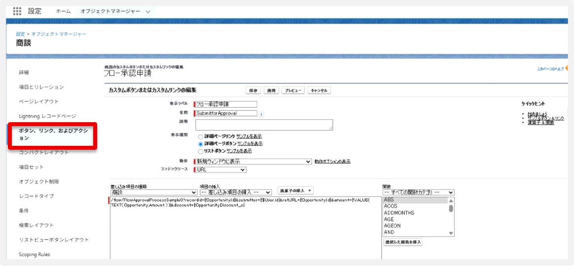Open the App Launcher grid icon
The height and width of the screenshot is (267, 574).
pyautogui.click(x=17, y=11)
